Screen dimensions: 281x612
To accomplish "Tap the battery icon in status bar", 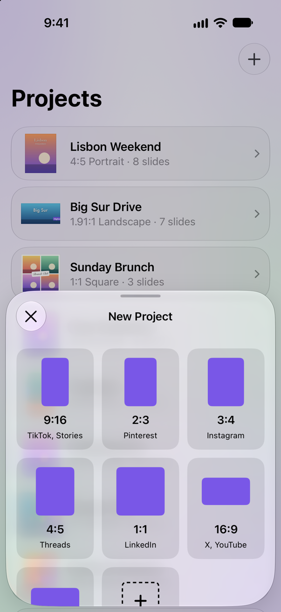I will 243,22.
